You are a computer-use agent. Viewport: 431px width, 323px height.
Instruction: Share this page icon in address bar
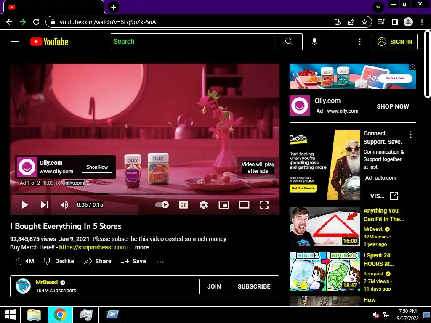[x=351, y=22]
